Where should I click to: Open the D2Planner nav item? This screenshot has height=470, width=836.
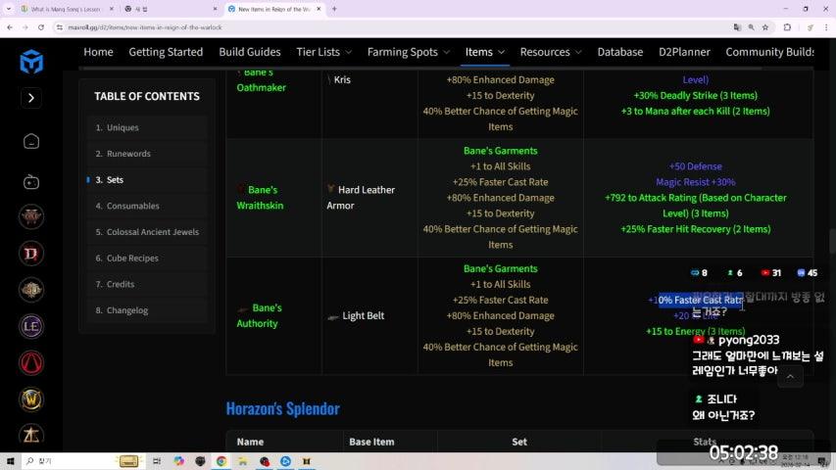pyautogui.click(x=684, y=52)
